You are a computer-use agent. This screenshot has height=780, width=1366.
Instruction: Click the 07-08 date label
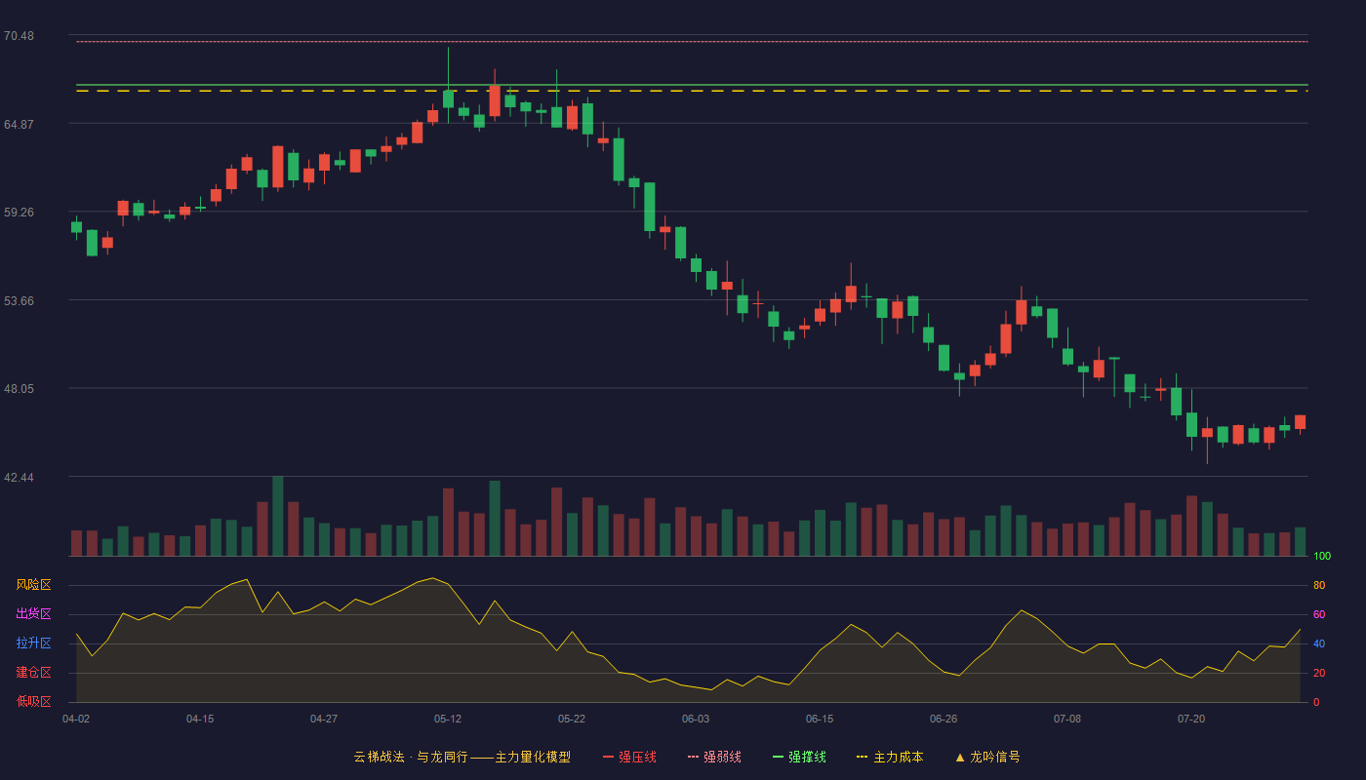coord(1067,719)
